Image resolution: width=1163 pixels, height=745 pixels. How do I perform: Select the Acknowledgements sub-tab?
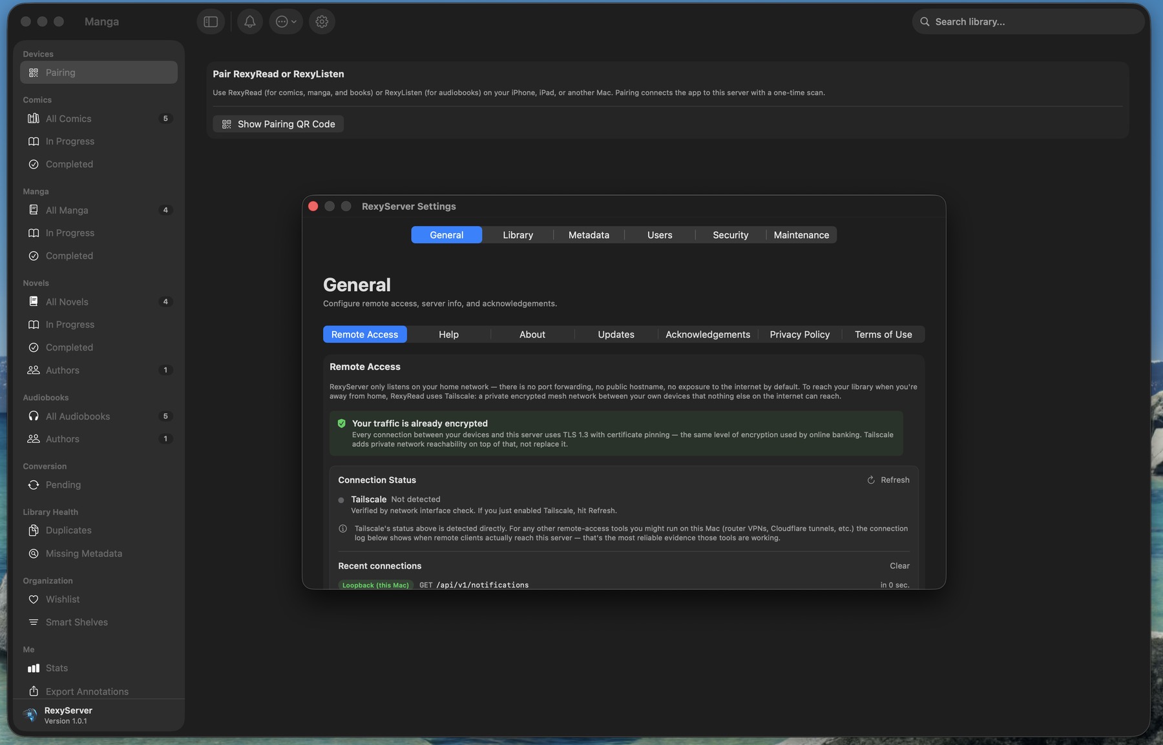(708, 334)
